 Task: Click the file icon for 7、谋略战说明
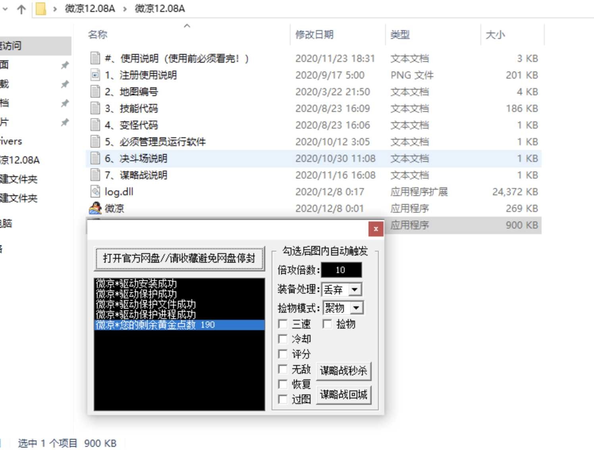point(95,175)
